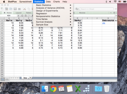The height and width of the screenshot is (94, 127).
Task: Expand the Regression submenu
Action: (x=53, y=13)
